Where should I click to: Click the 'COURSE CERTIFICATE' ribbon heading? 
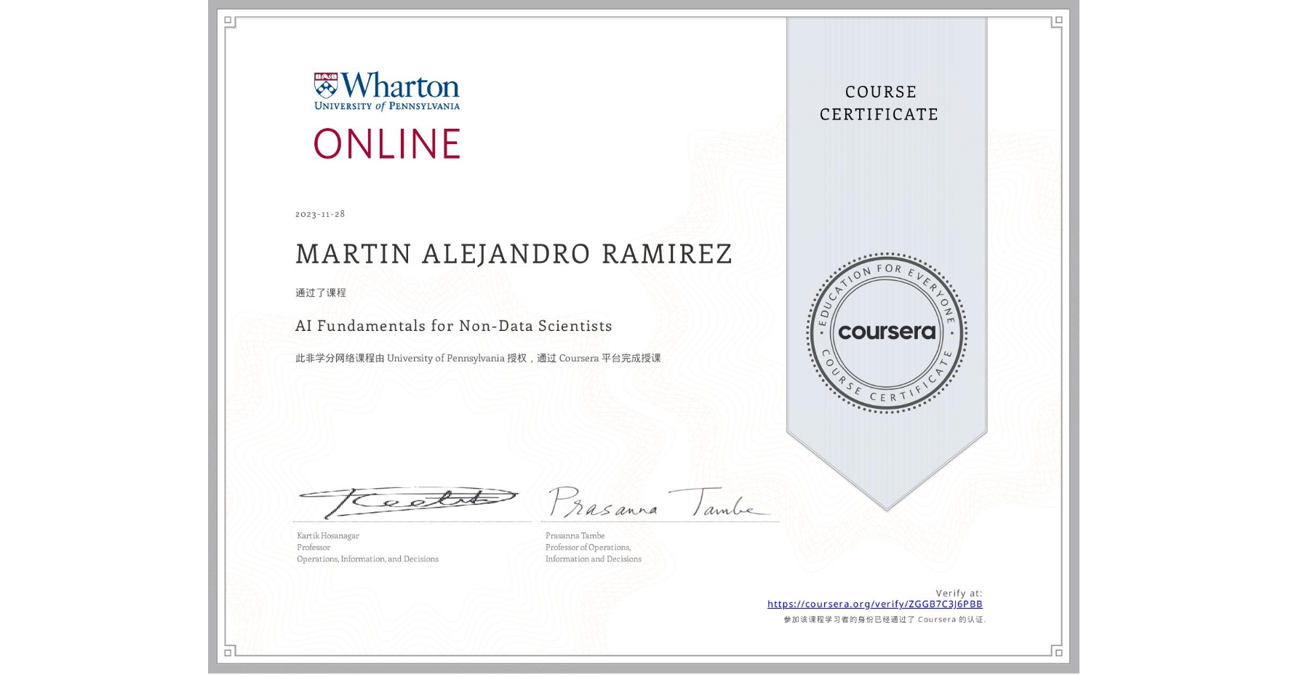(879, 103)
